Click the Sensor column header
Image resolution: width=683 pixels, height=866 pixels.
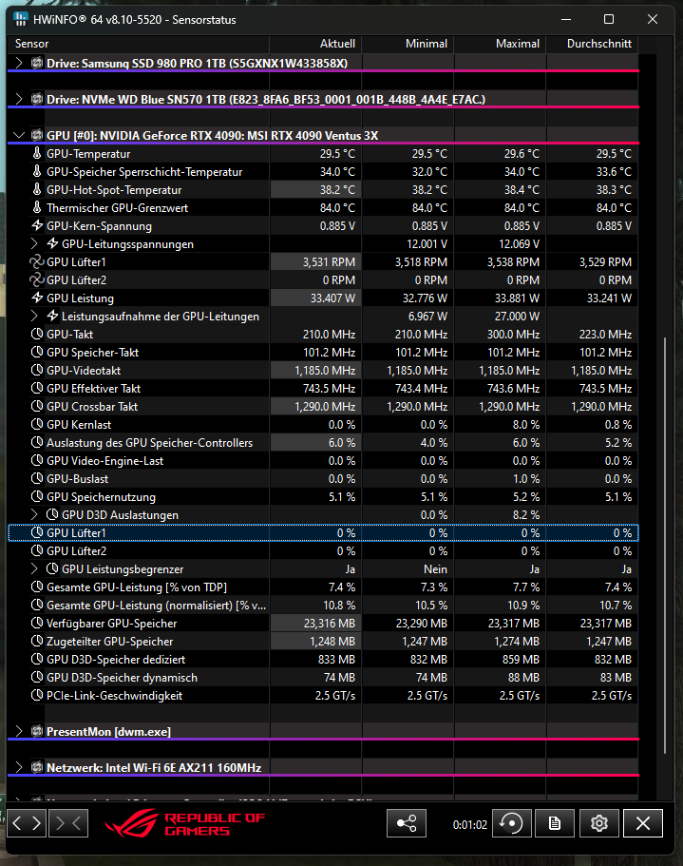(138, 44)
